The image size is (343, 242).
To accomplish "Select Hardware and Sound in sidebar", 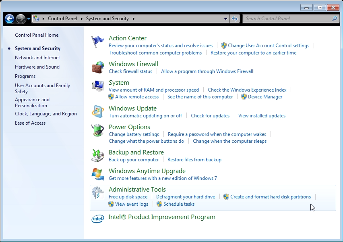I will coord(37,67).
